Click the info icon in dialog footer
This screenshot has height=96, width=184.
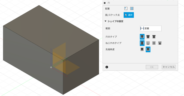[107, 67]
